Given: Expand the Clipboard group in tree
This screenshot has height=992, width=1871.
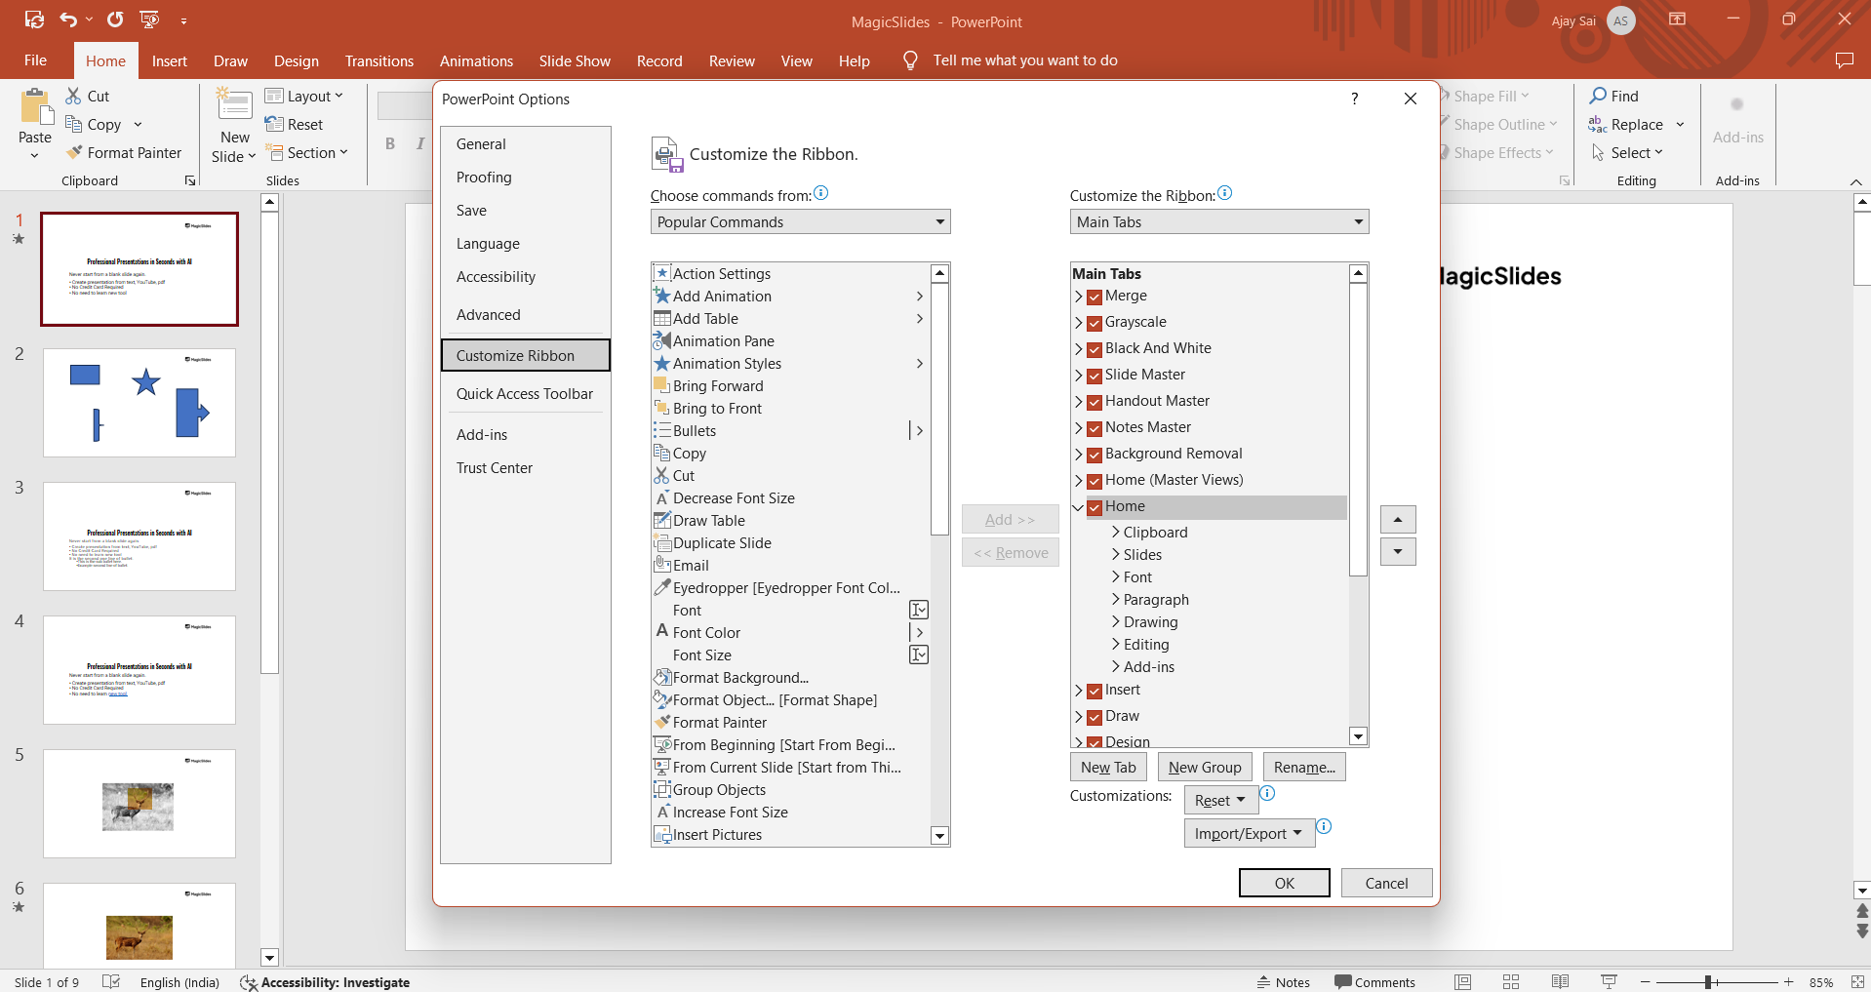Looking at the screenshot, I should (x=1116, y=533).
